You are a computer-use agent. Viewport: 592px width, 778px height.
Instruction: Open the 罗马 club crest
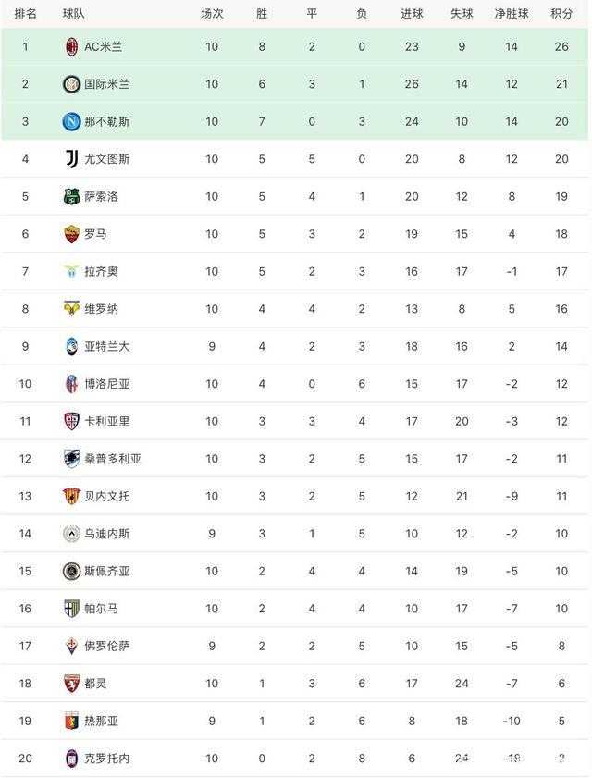click(x=71, y=234)
